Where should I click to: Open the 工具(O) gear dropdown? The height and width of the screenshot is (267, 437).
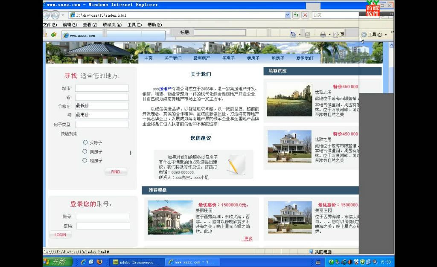[x=374, y=35]
